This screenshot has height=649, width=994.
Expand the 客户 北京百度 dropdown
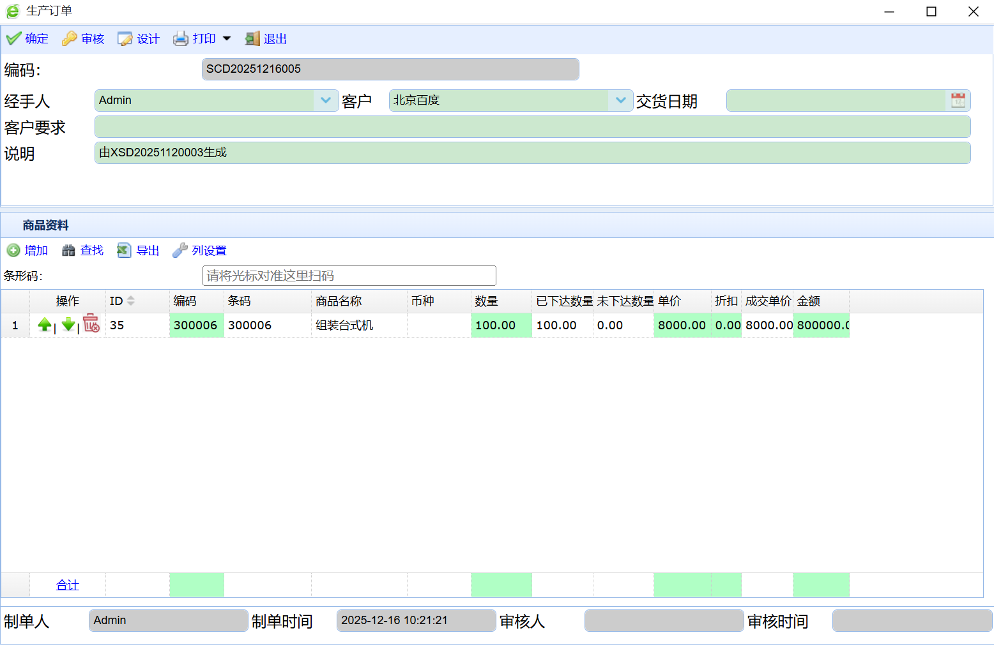coord(620,100)
